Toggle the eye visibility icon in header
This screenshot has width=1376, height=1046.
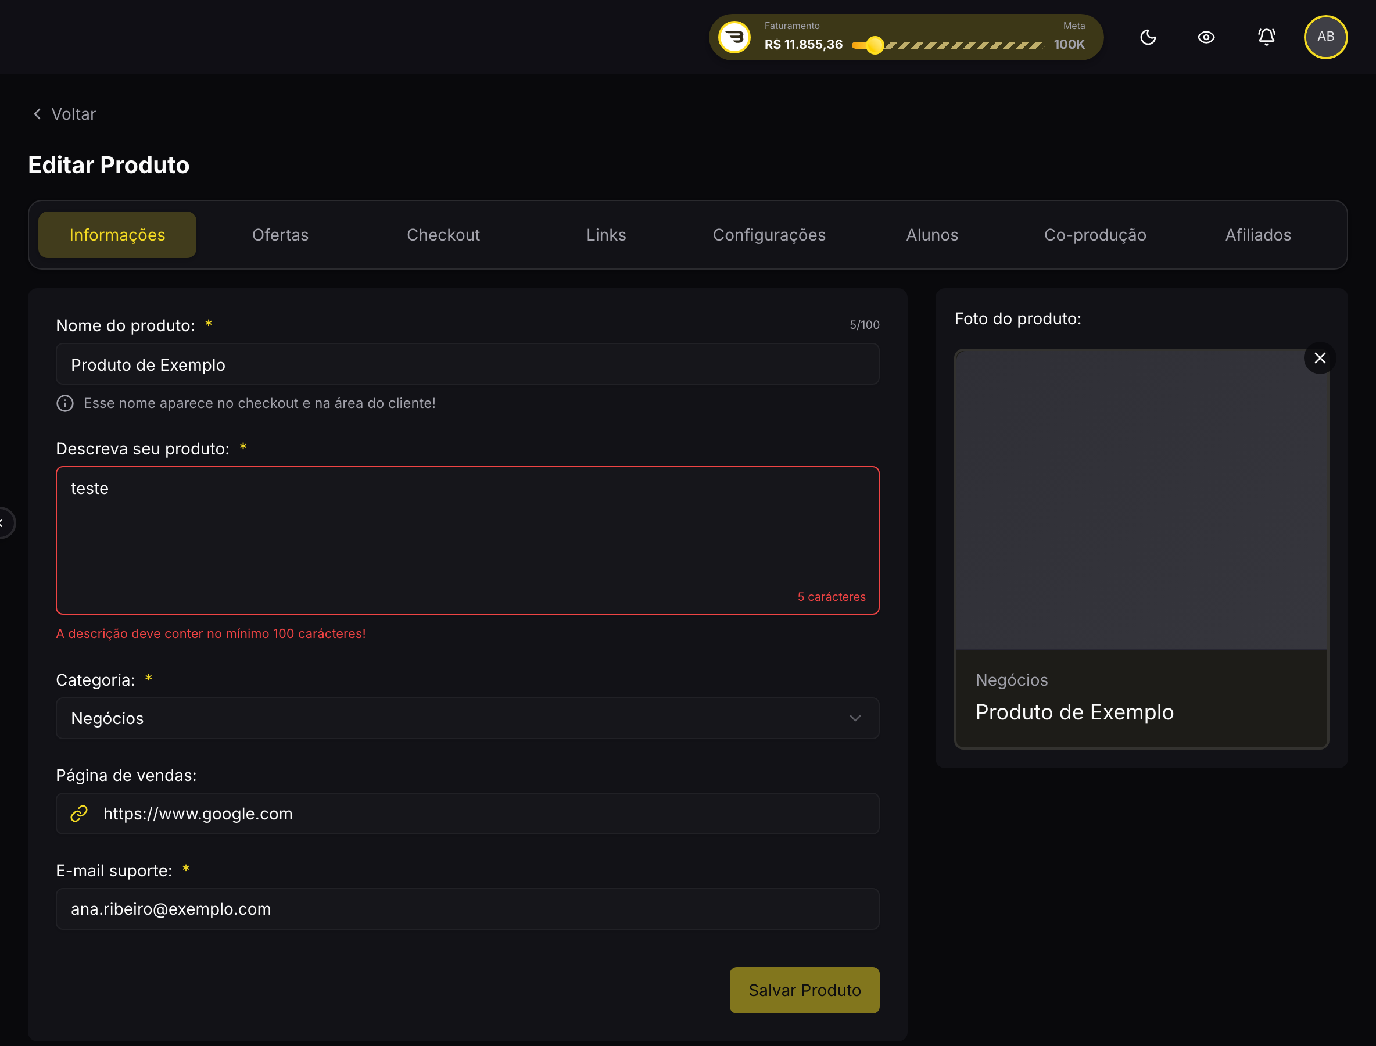[1206, 37]
